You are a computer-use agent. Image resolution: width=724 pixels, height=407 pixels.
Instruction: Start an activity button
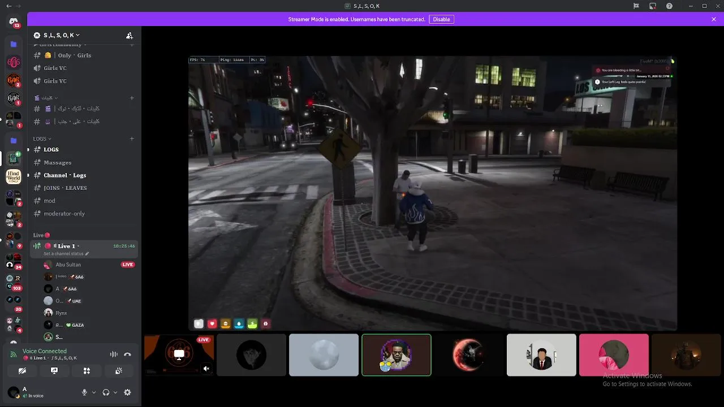(87, 371)
